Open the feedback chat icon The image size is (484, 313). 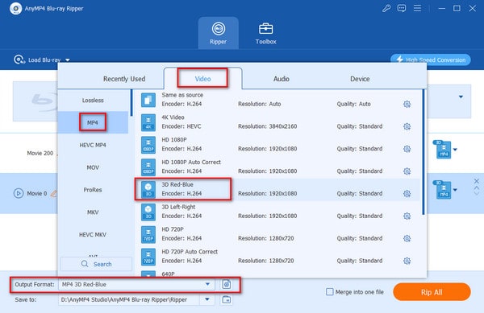[x=402, y=8]
